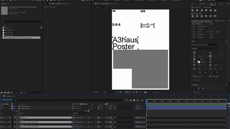The width and height of the screenshot is (230, 129).
Task: Open the Full resolution dropdown
Action: pos(109,92)
